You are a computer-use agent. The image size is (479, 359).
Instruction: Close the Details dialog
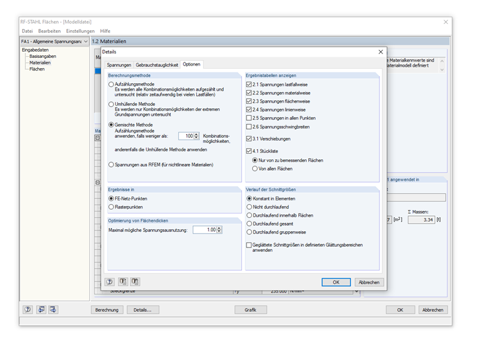381,52
